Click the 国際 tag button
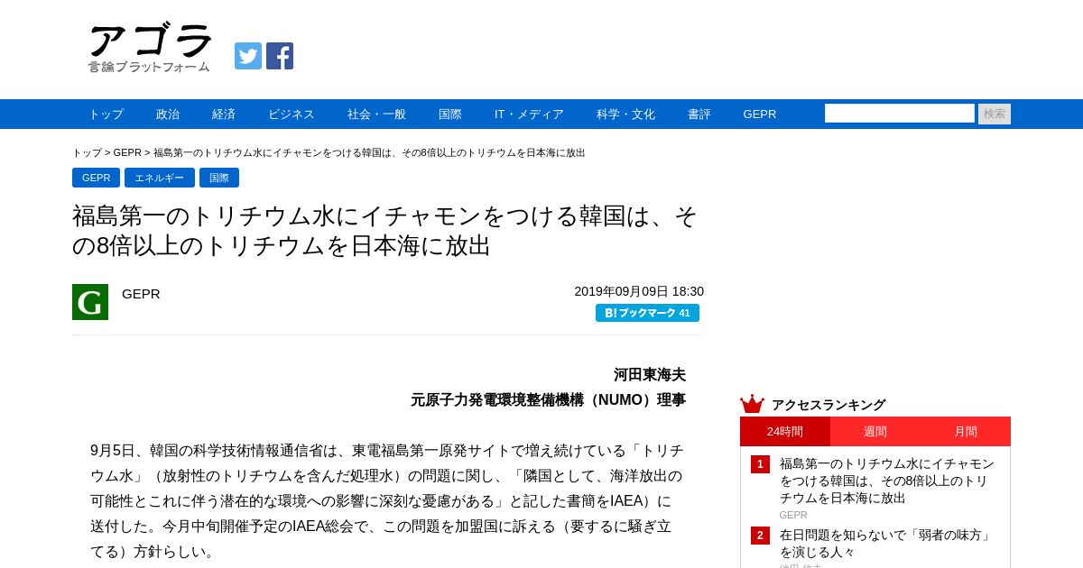Screen dimensions: 1083x568 tap(219, 178)
